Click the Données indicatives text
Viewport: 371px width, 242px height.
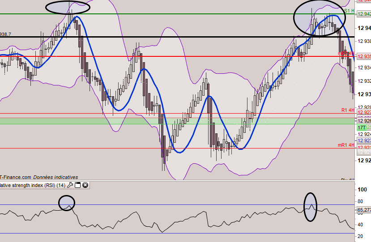tap(55, 177)
